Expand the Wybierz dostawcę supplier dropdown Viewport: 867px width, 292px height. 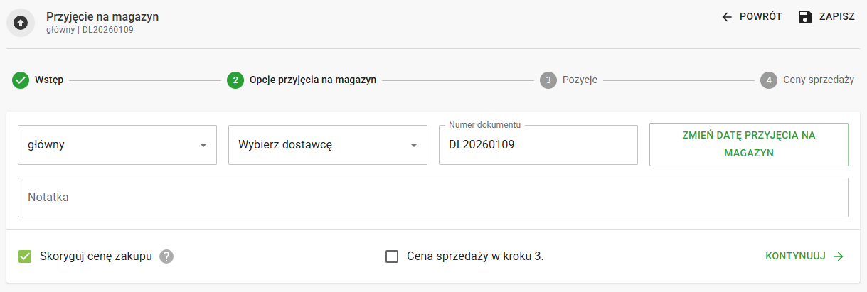[328, 145]
